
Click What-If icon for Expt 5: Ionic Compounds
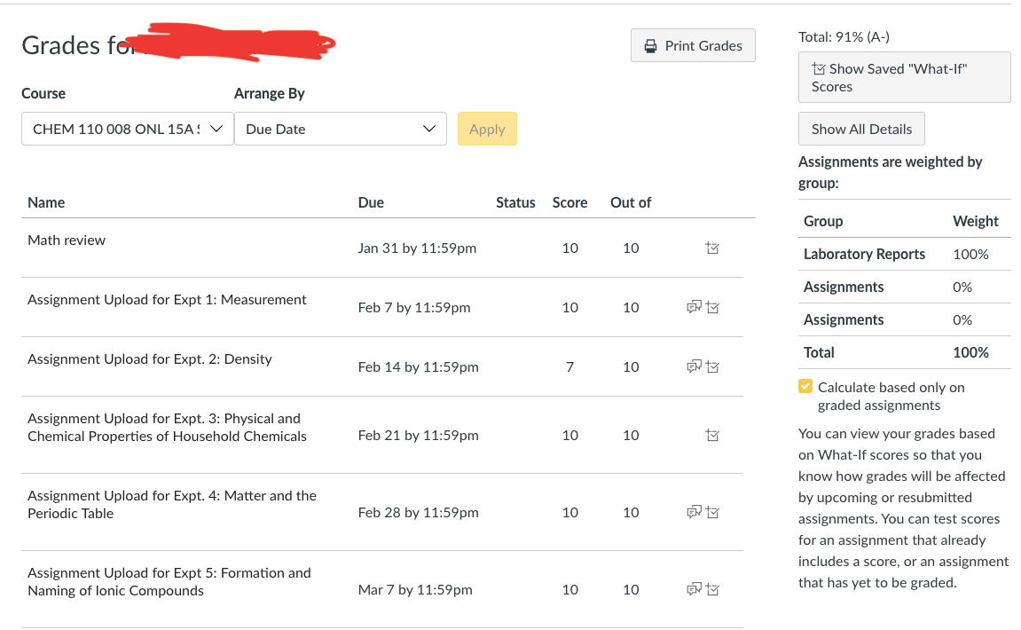coord(713,589)
